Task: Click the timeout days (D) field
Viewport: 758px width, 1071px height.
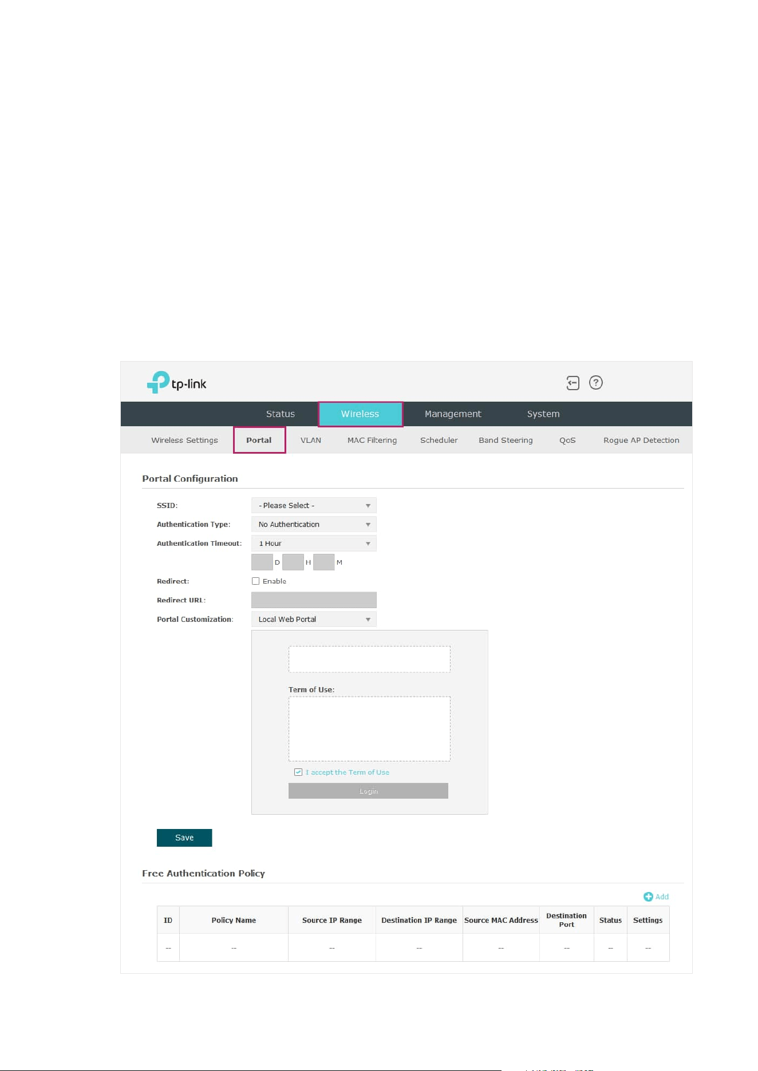Action: 262,562
